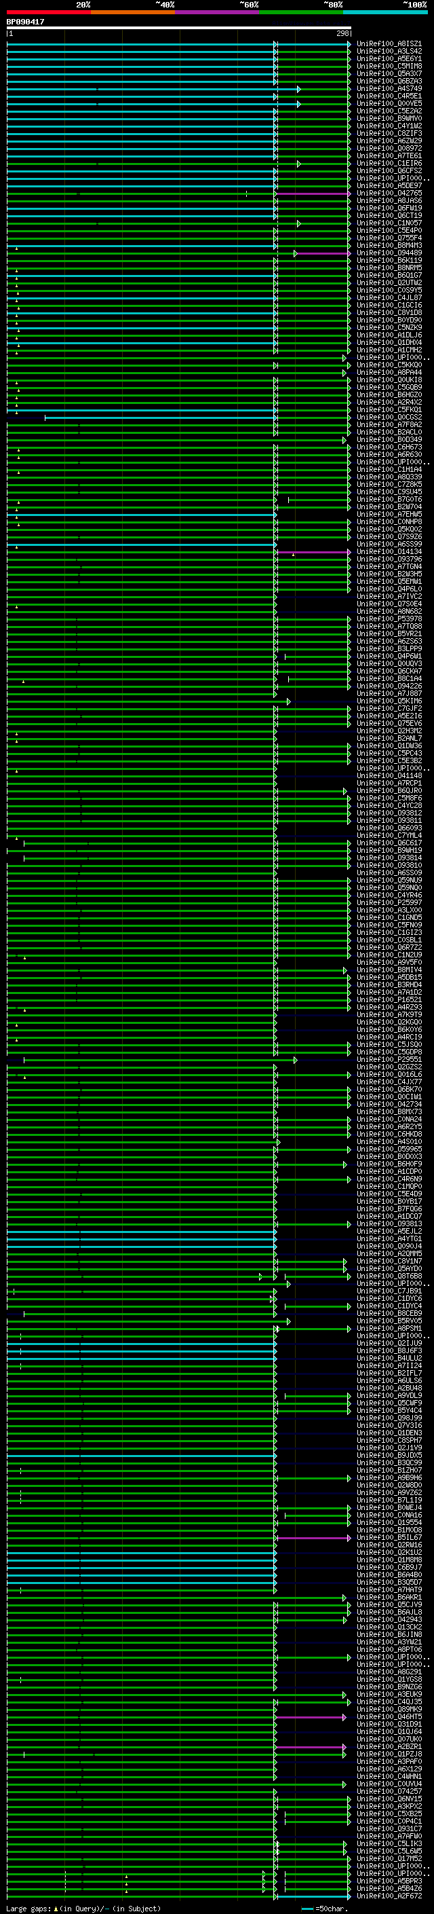Select the UniRef100_Q08972 label

pyautogui.click(x=389, y=149)
